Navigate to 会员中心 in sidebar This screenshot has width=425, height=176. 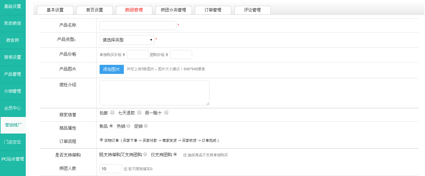point(13,108)
